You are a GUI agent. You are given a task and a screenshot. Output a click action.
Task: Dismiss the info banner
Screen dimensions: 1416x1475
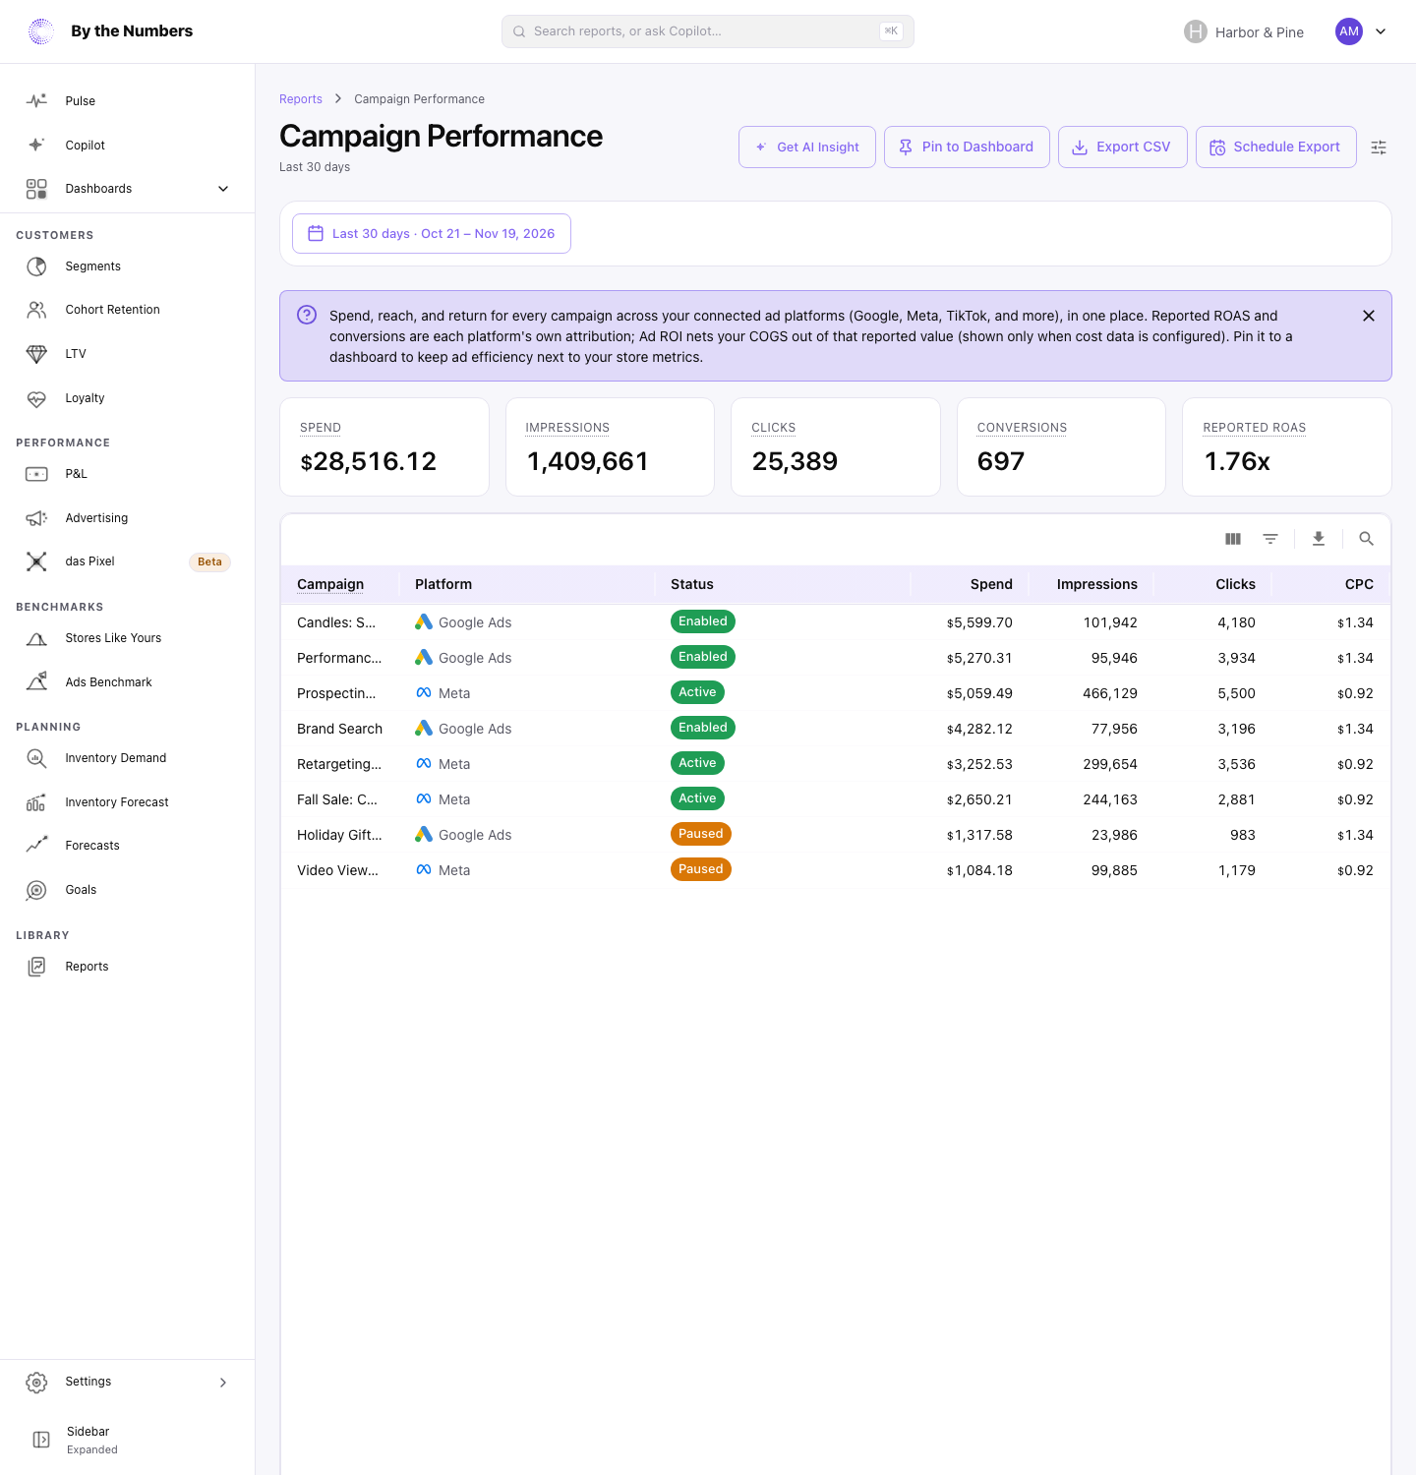pyautogui.click(x=1369, y=316)
